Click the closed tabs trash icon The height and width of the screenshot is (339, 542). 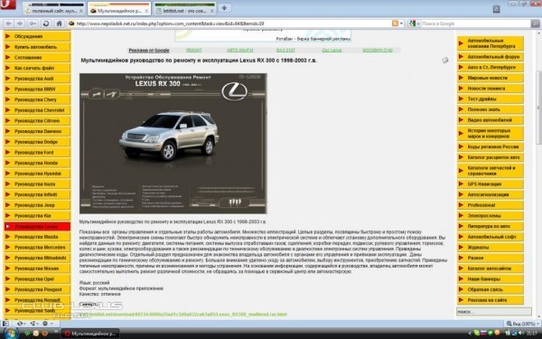[x=496, y=9]
